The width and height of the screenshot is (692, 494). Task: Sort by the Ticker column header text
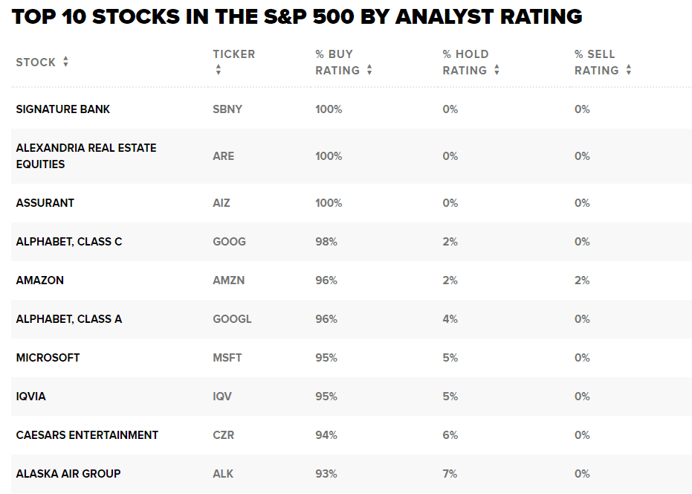pos(233,54)
